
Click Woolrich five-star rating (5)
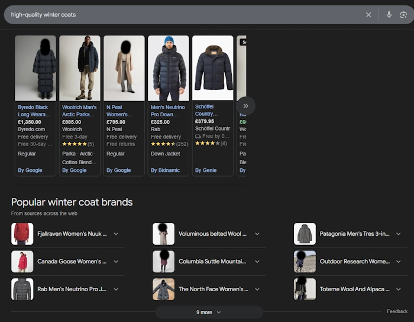pyautogui.click(x=78, y=144)
